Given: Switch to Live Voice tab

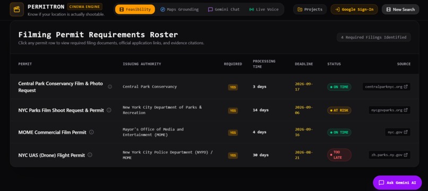Looking at the screenshot, I should click(264, 9).
